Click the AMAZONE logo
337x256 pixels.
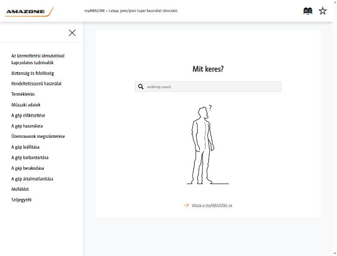tap(29, 12)
